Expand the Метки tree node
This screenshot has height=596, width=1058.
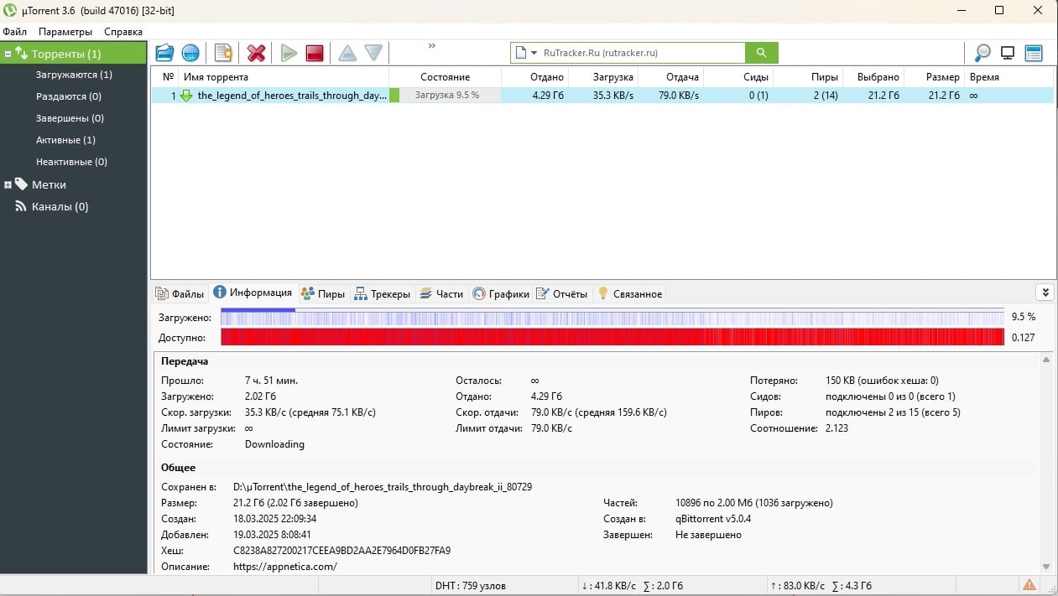click(8, 184)
